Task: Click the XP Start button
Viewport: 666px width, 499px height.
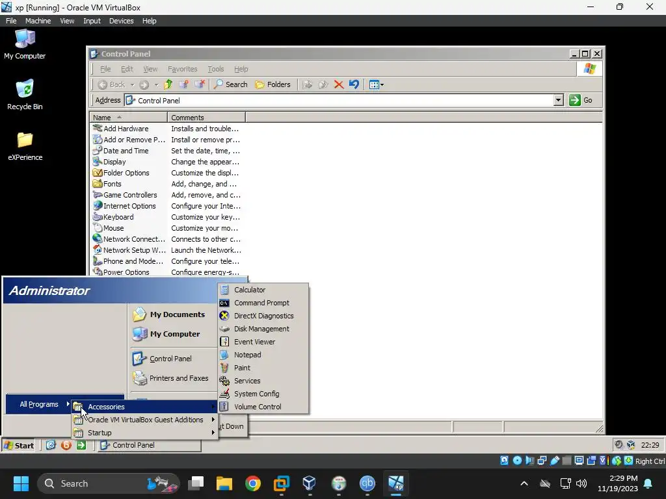Action: [x=19, y=445]
